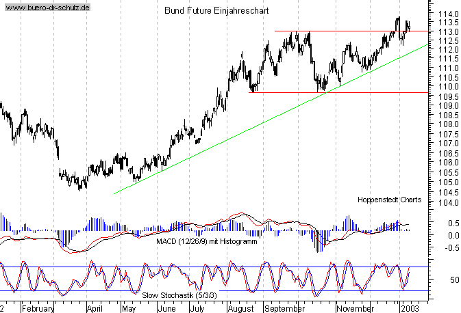Screen dimensions: 461x313
Task: Click the 106.0 price axis value
Action: [x=449, y=162]
